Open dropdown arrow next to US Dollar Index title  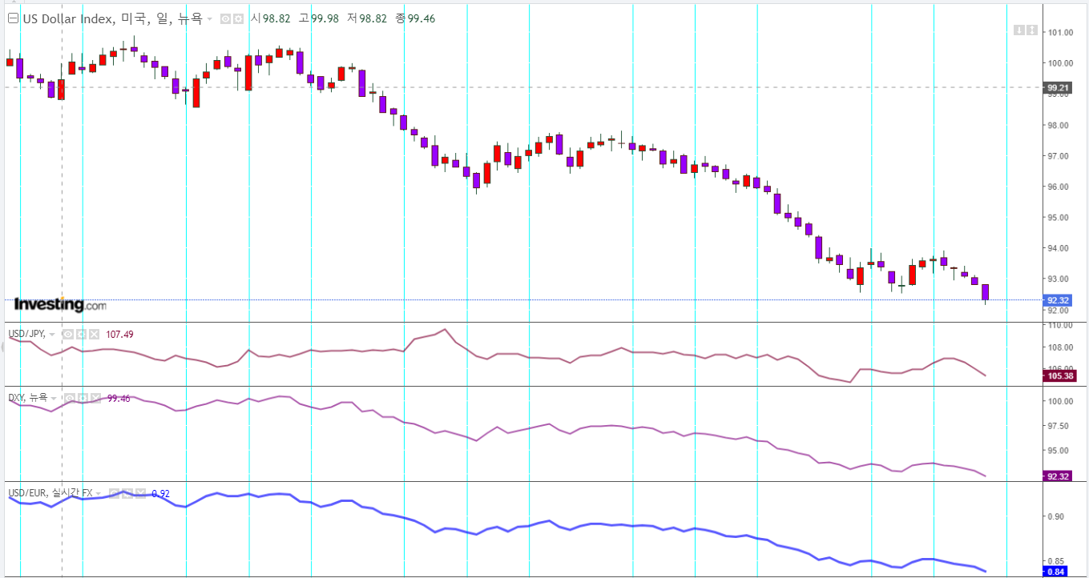point(209,18)
